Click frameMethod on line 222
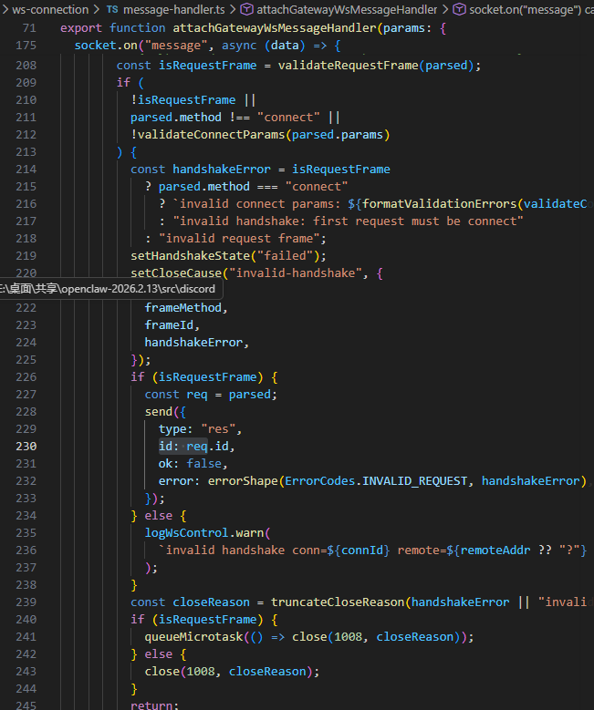Screen dimensions: 594x710 coord(182,307)
